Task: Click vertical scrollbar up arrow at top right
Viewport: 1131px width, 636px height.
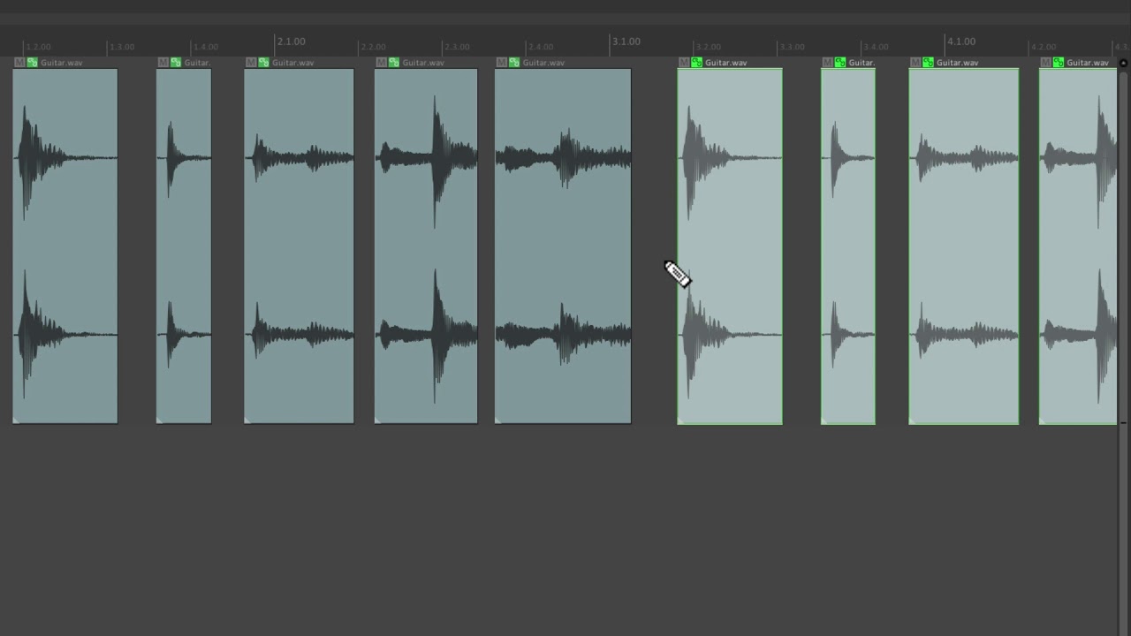Action: pyautogui.click(x=1123, y=63)
